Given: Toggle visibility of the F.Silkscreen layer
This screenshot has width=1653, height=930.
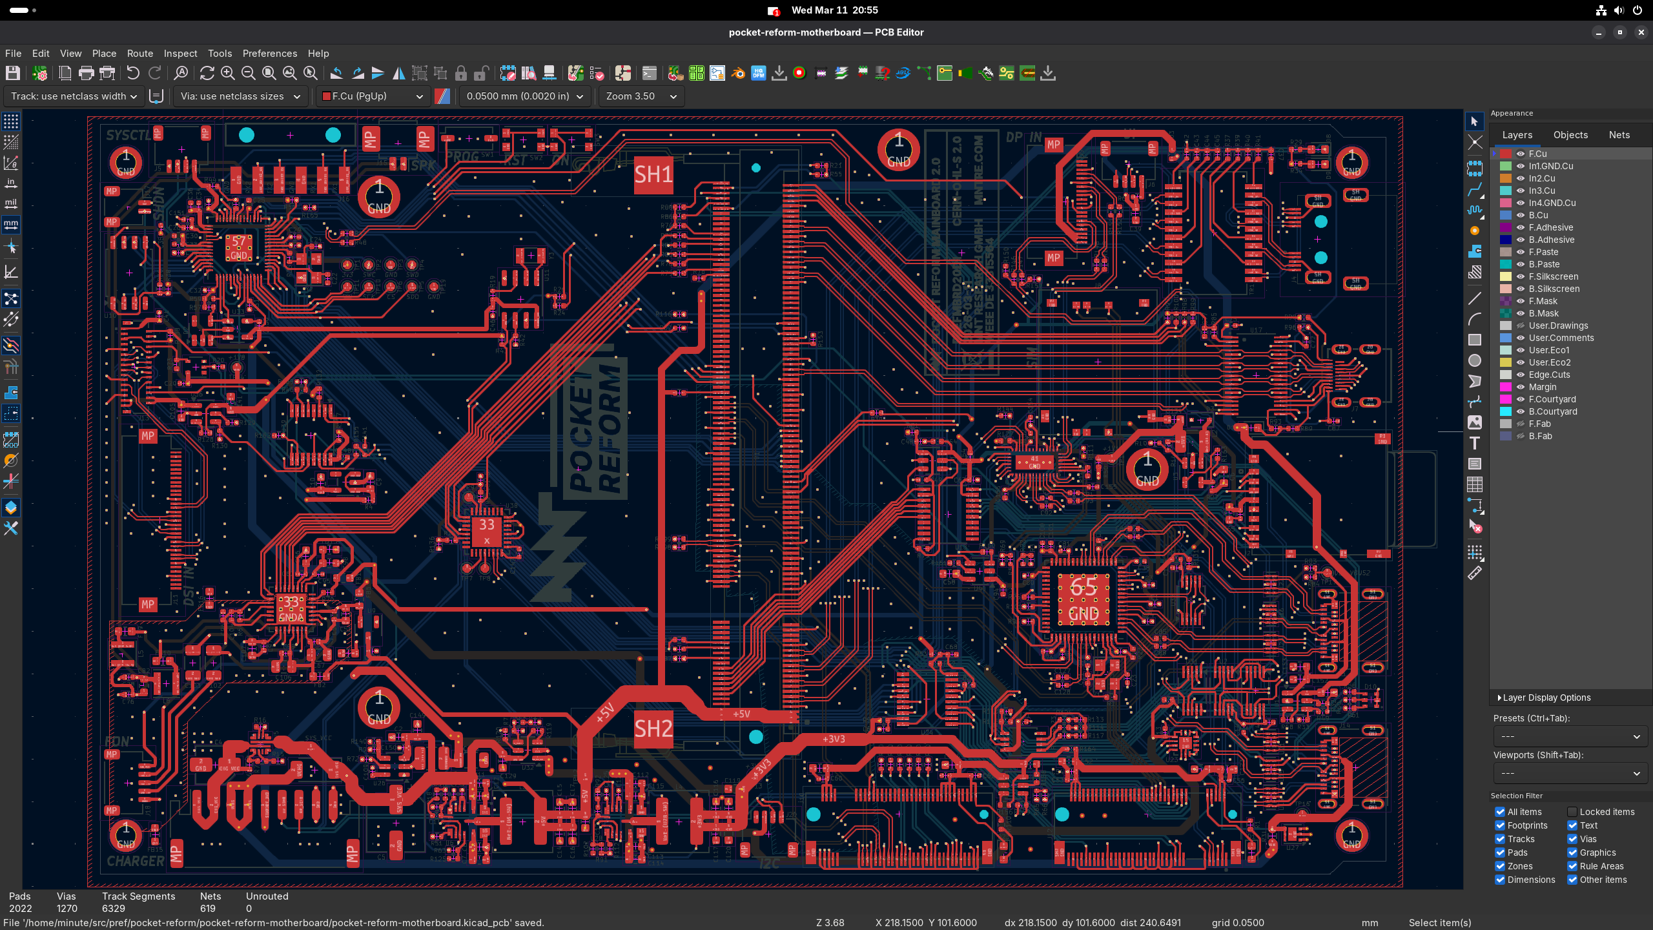Looking at the screenshot, I should [x=1521, y=276].
